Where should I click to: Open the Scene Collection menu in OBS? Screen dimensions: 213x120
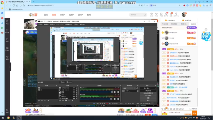click(69, 25)
